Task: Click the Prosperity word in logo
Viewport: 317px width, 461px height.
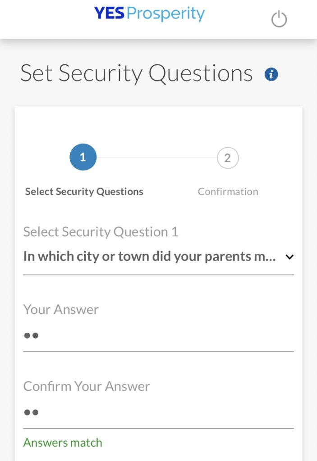Action: pos(165,14)
